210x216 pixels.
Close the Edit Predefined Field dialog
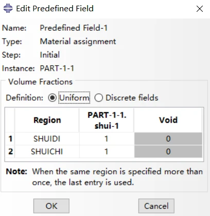[x=200, y=9]
